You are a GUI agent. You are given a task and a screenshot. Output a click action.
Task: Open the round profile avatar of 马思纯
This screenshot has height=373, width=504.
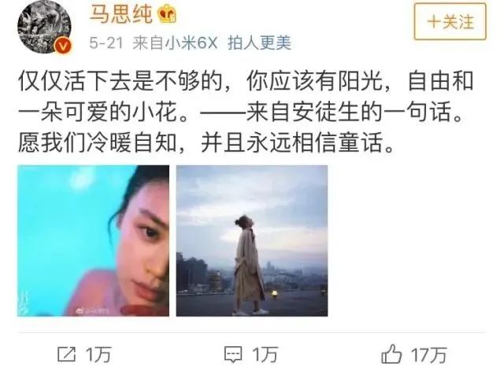[44, 28]
